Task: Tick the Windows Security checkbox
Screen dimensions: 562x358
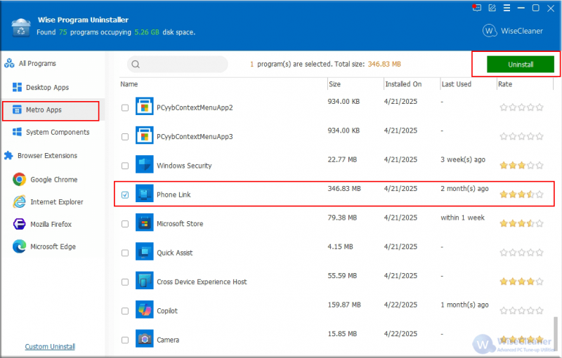Action: coord(125,166)
